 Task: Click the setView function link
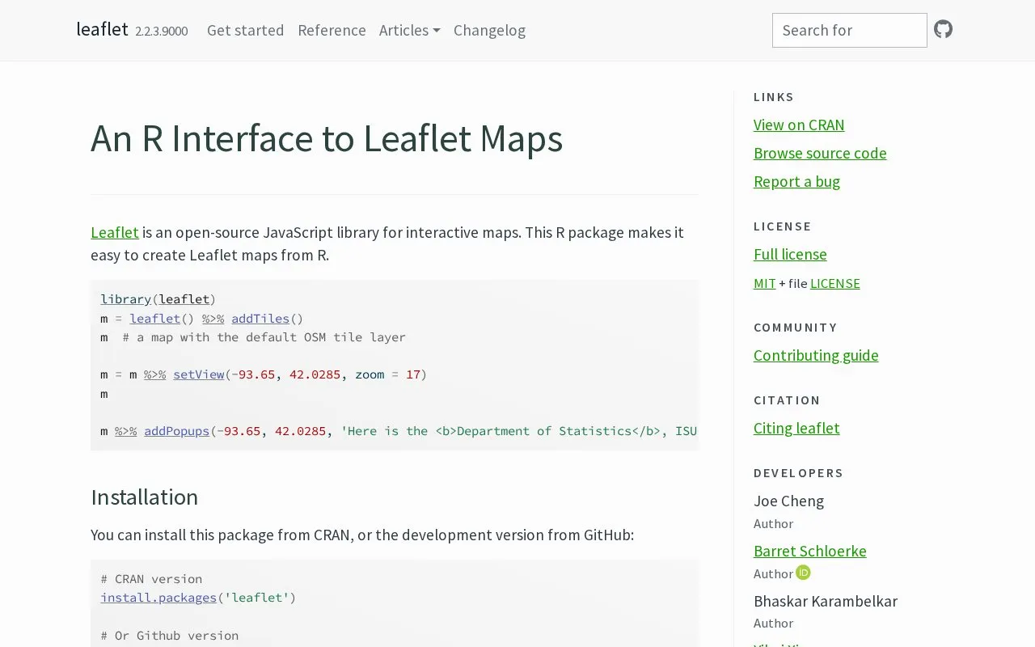[x=198, y=374]
